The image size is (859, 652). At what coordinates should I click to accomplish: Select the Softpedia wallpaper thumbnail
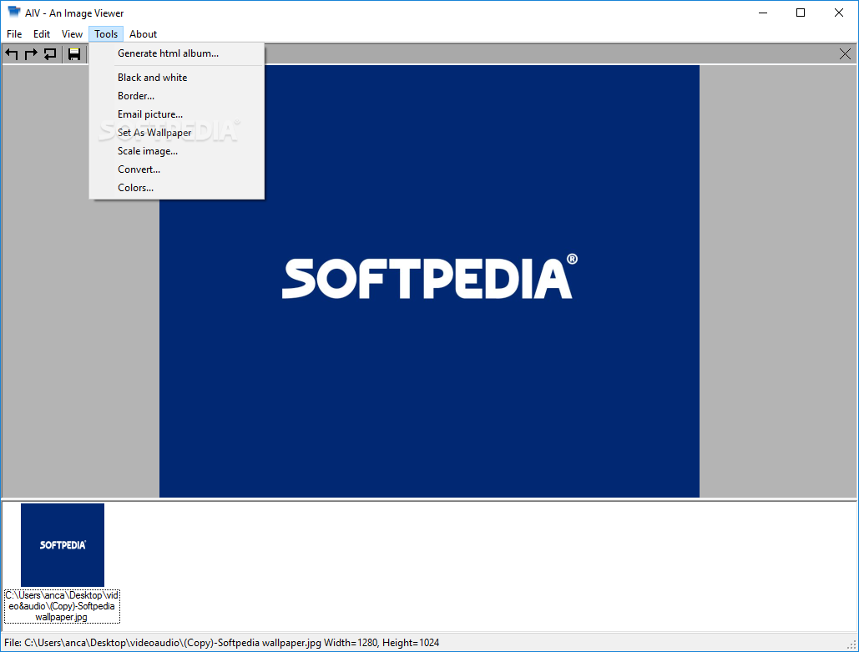point(63,545)
